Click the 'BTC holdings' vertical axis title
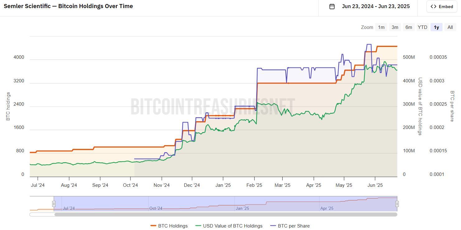This screenshot has height=230, width=461. (x=8, y=106)
